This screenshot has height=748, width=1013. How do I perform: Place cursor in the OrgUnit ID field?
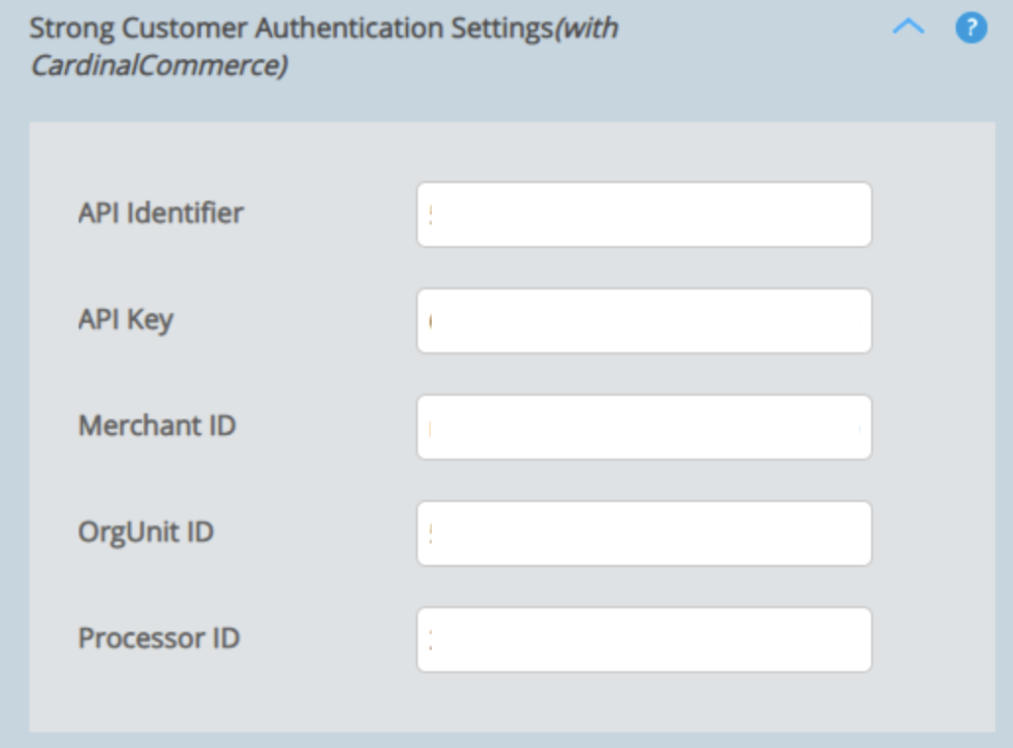point(642,532)
